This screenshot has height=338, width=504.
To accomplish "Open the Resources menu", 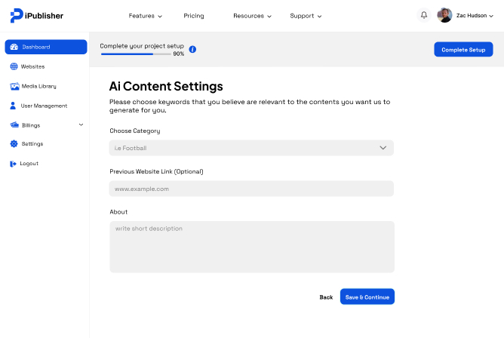I will click(x=252, y=16).
